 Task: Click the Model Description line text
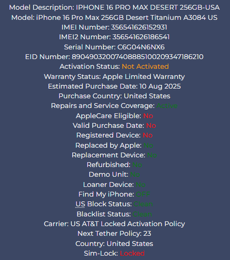pyautogui.click(x=114, y=7)
